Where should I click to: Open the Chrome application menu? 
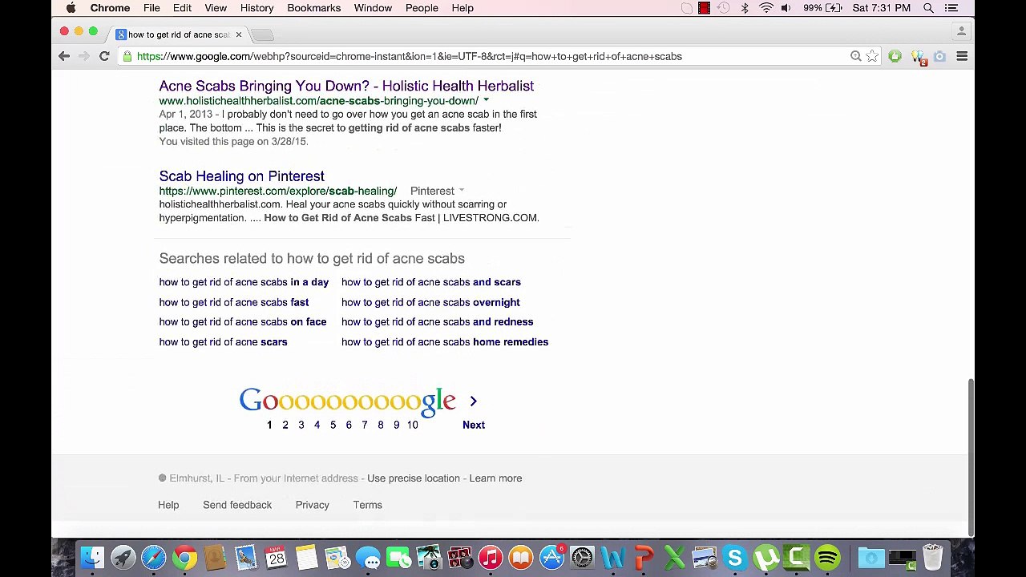[x=110, y=8]
